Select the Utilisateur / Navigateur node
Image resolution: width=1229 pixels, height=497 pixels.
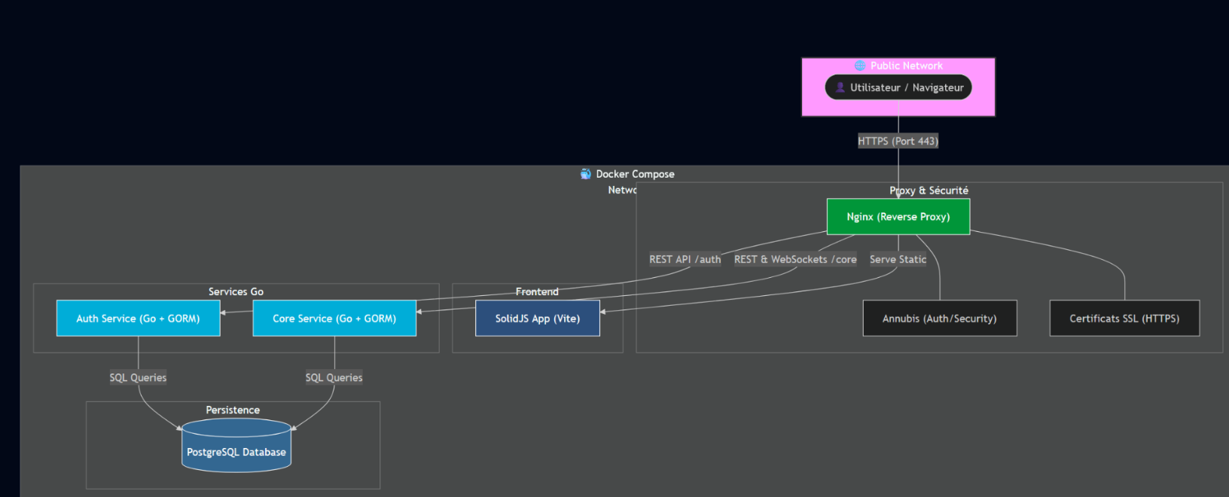click(898, 87)
